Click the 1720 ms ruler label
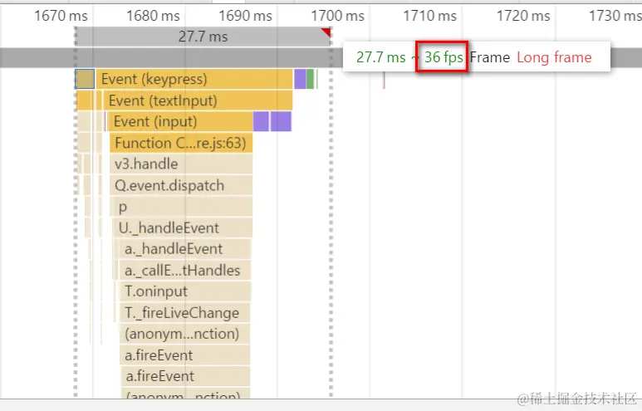The width and height of the screenshot is (642, 411). point(523,16)
